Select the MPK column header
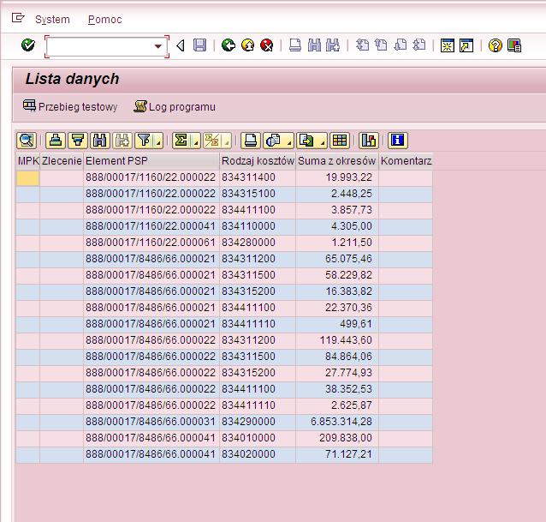Image resolution: width=546 pixels, height=522 pixels. pos(28,161)
